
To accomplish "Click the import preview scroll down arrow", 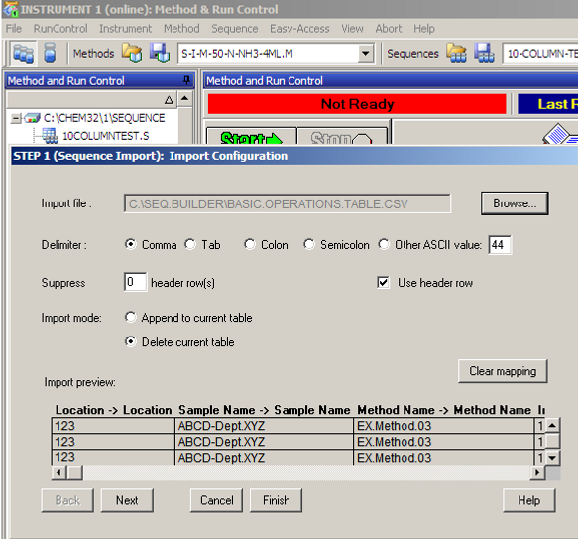I will pyautogui.click(x=552, y=458).
